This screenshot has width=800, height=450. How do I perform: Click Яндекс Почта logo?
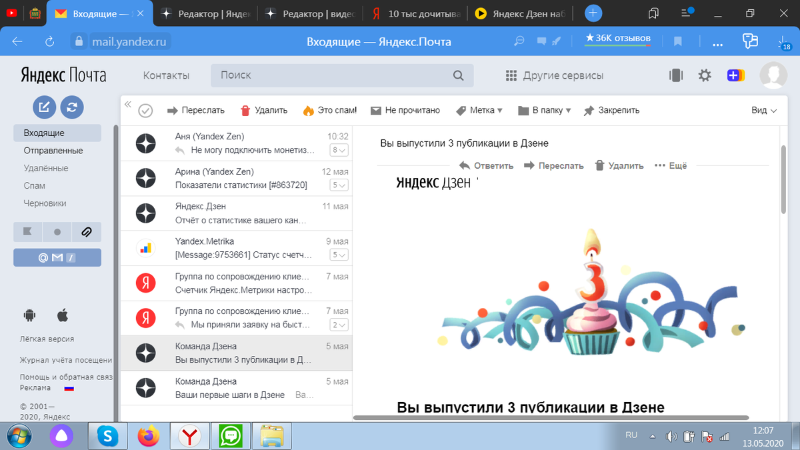click(63, 75)
